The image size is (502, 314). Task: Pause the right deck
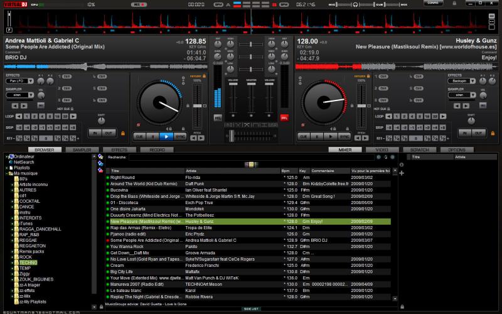[316, 136]
